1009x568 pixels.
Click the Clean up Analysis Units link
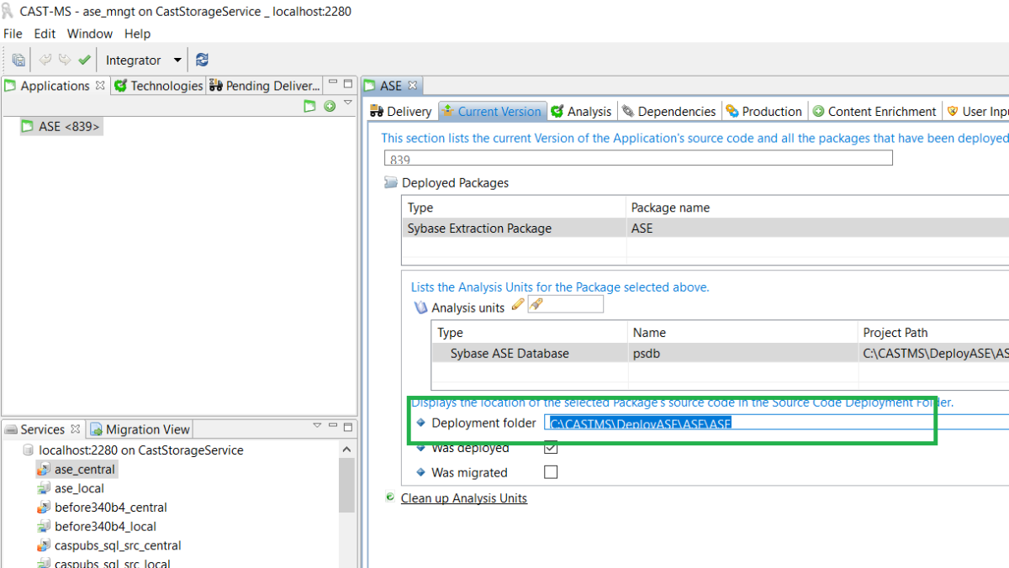pyautogui.click(x=463, y=498)
